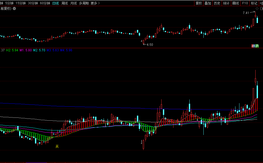Open the 画线 drawing tools
Screen dimensions: 263x163
(235, 3)
